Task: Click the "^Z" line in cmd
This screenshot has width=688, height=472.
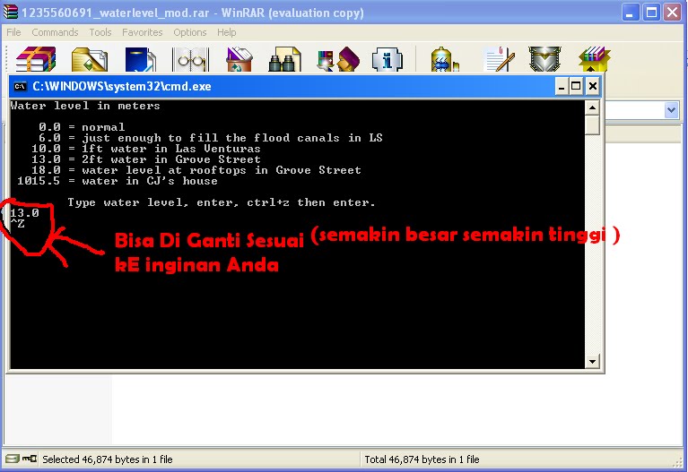Action: coord(18,224)
